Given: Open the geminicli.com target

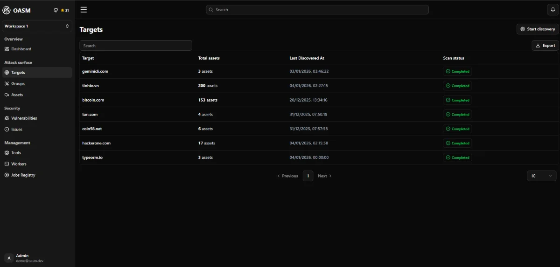Looking at the screenshot, I should click(95, 71).
